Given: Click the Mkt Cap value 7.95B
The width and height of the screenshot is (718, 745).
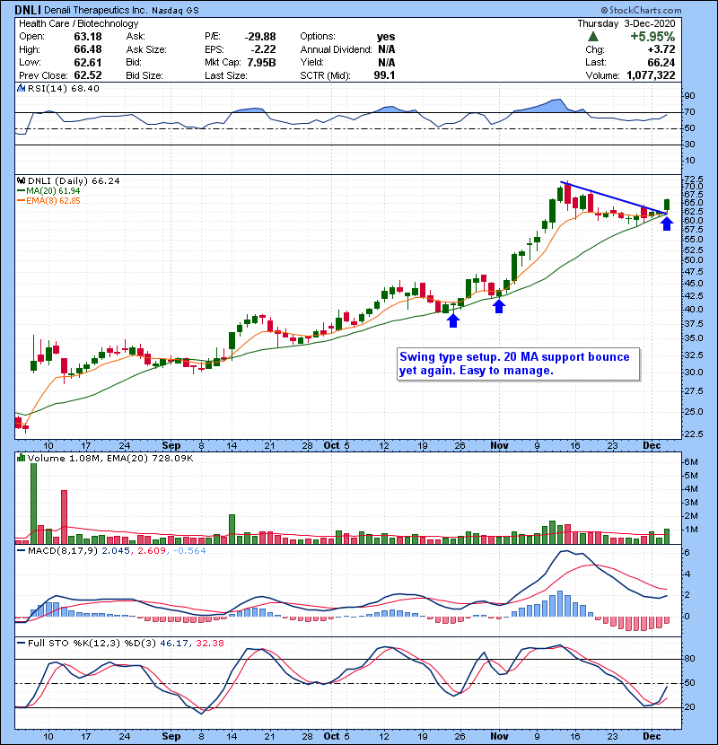Looking at the screenshot, I should click(x=261, y=62).
